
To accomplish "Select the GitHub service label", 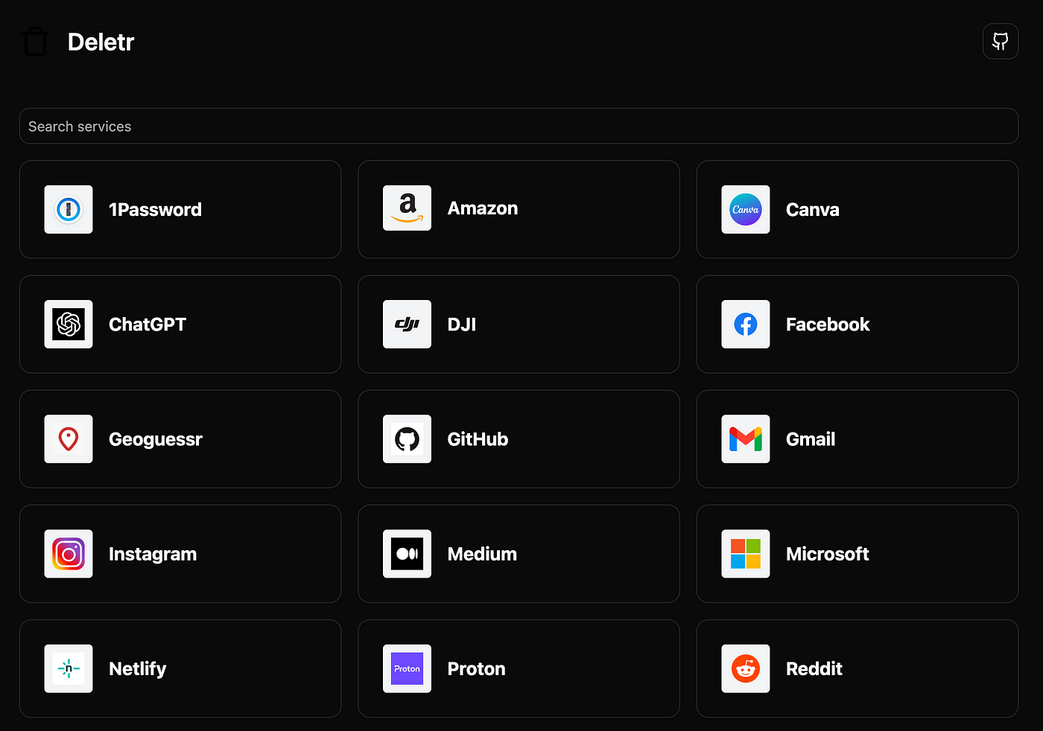I will pyautogui.click(x=478, y=439).
